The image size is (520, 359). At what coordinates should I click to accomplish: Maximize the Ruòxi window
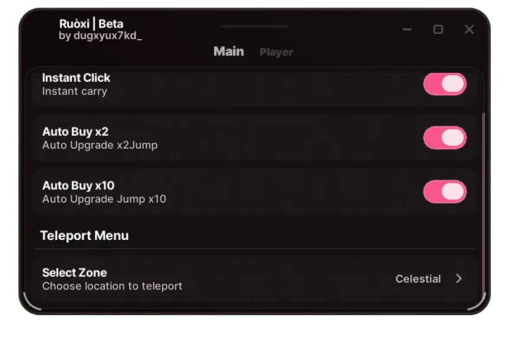tap(438, 30)
